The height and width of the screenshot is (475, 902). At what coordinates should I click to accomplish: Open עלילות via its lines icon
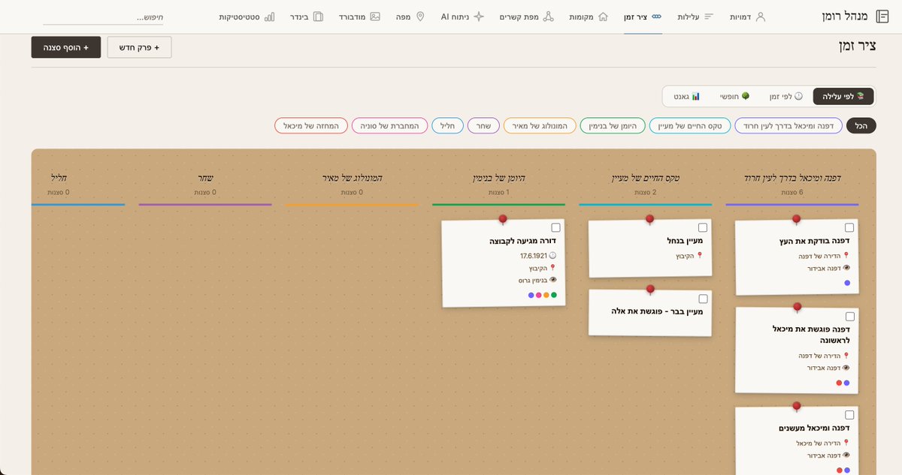point(708,17)
